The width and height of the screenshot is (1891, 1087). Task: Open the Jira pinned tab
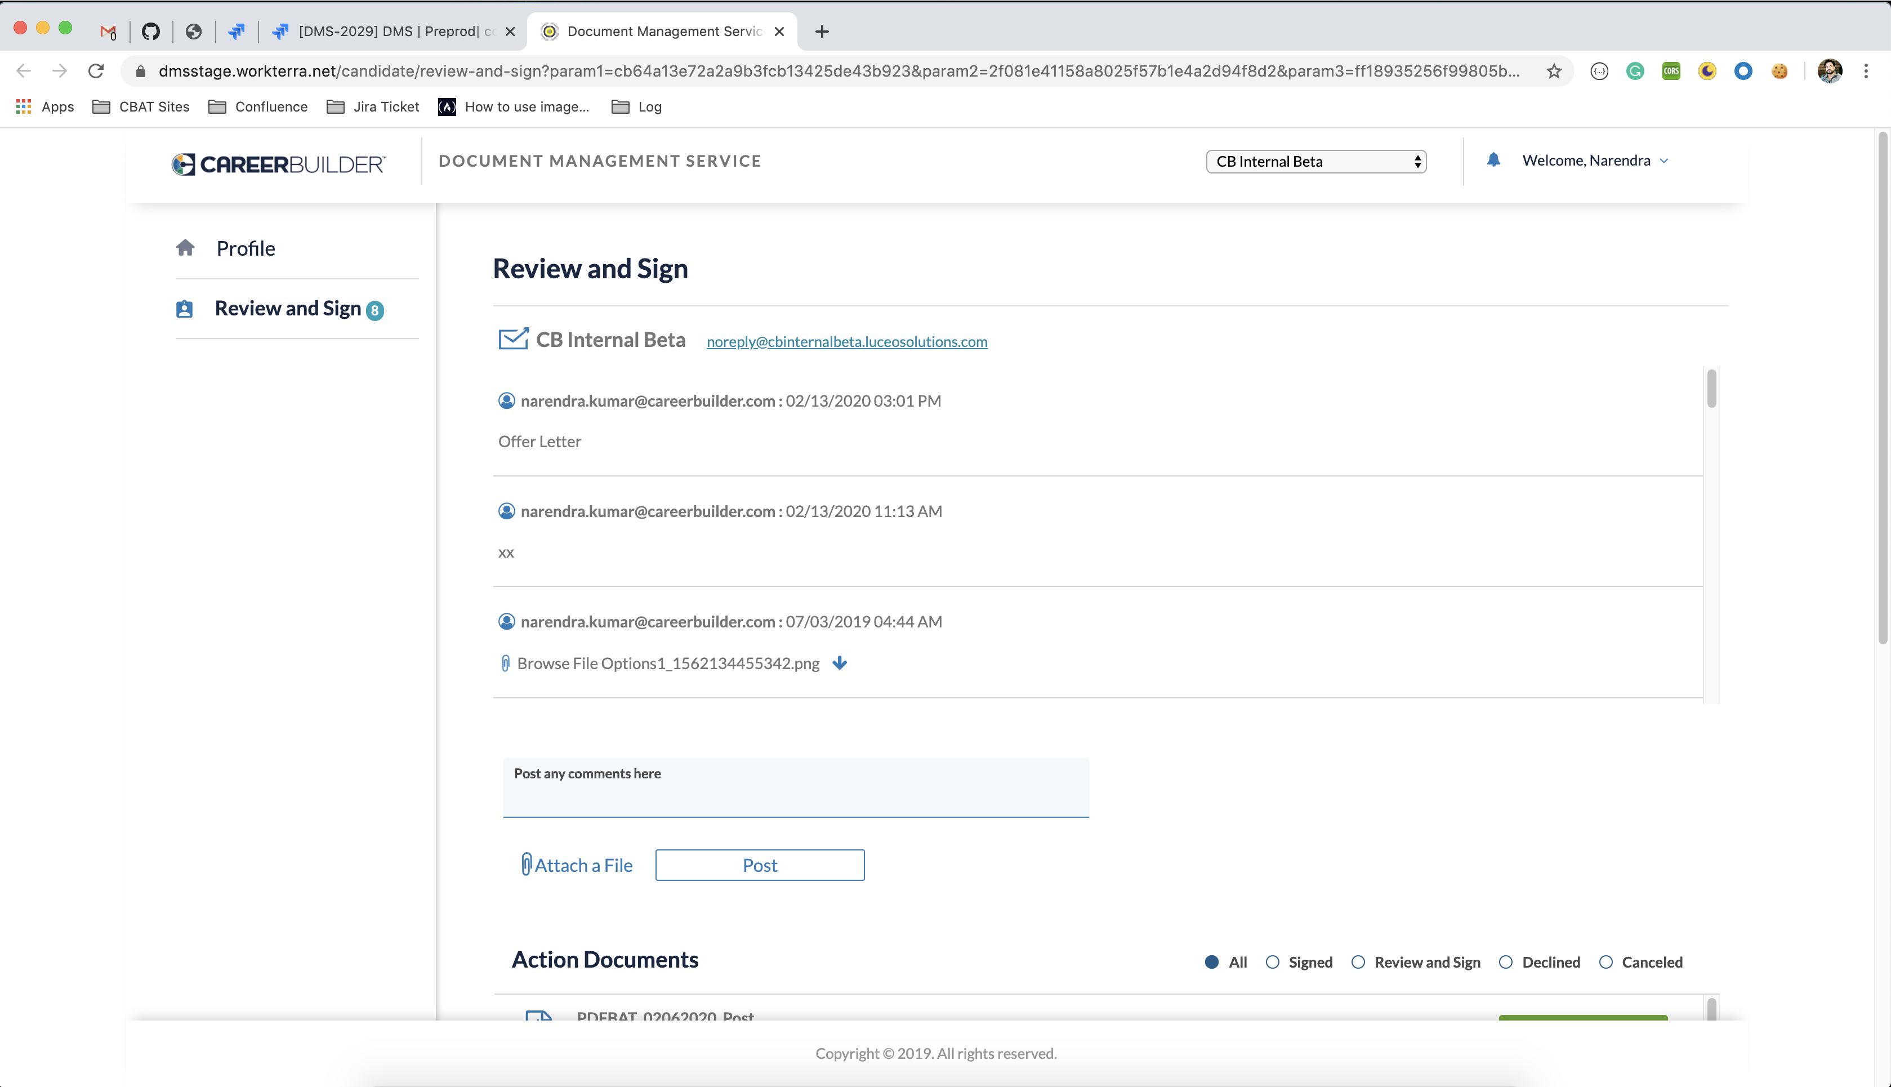237,32
